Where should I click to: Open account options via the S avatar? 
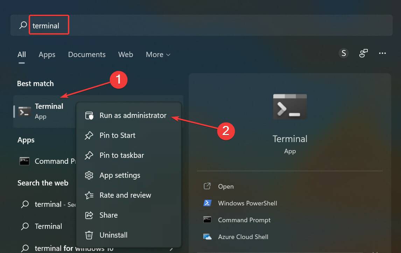(343, 53)
